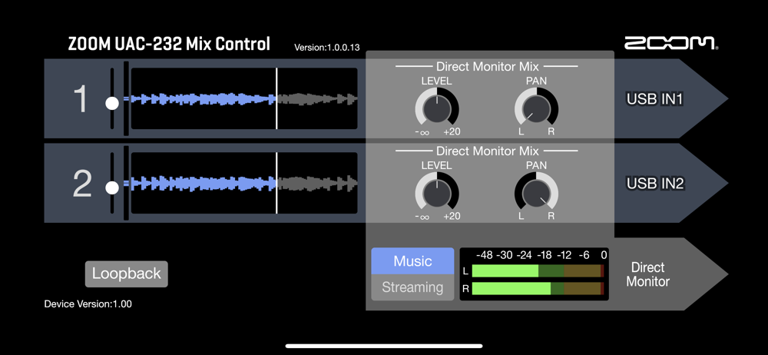Click the L channel output level meter

pos(538,270)
